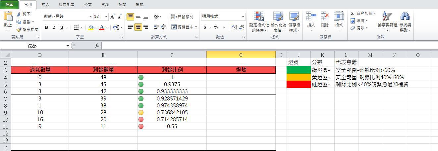Click the currency $ format icon

205,27
